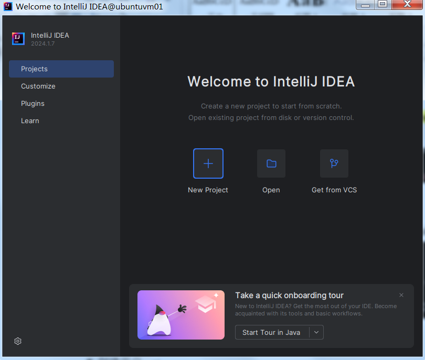
Task: Select the Projects tab
Action: coord(61,69)
